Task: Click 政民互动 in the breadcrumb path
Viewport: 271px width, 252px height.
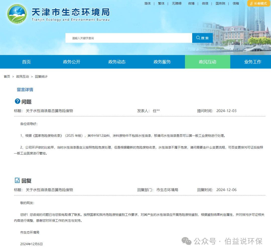Action: point(23,77)
